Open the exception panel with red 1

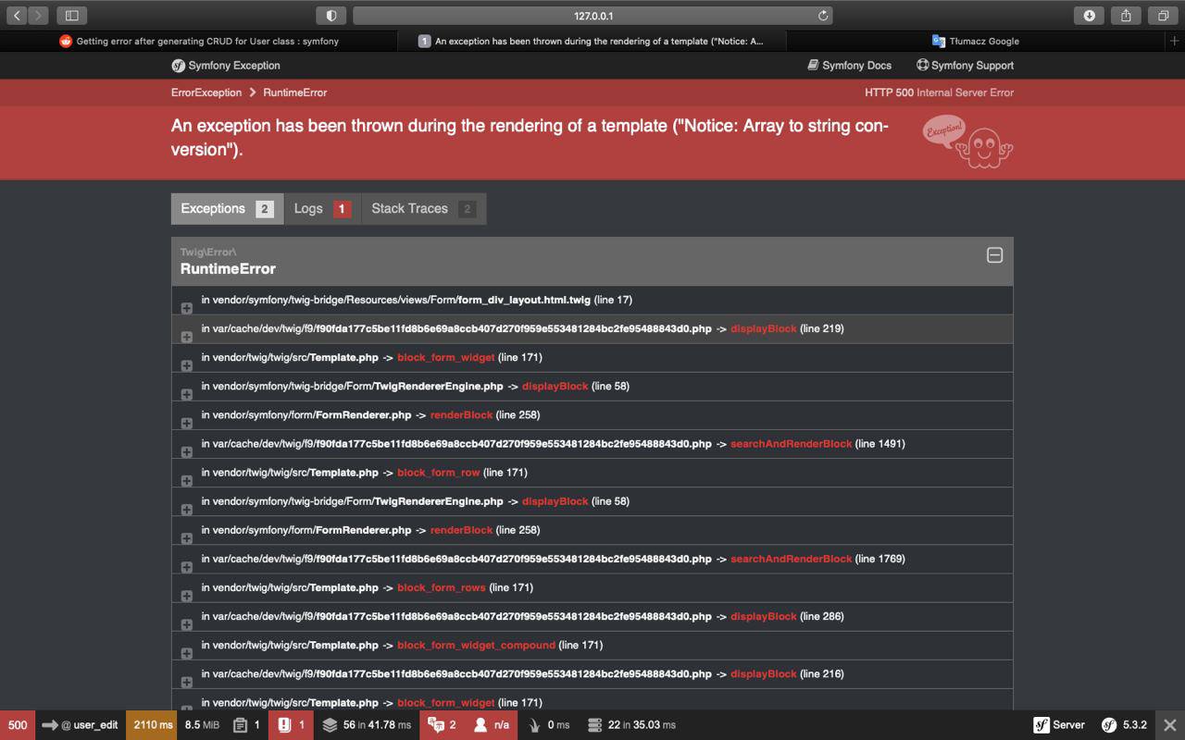point(292,725)
